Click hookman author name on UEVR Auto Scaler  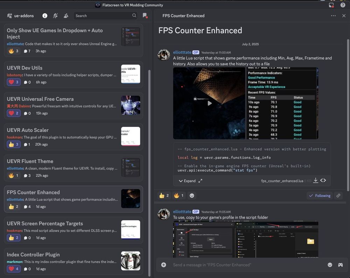pyautogui.click(x=14, y=137)
